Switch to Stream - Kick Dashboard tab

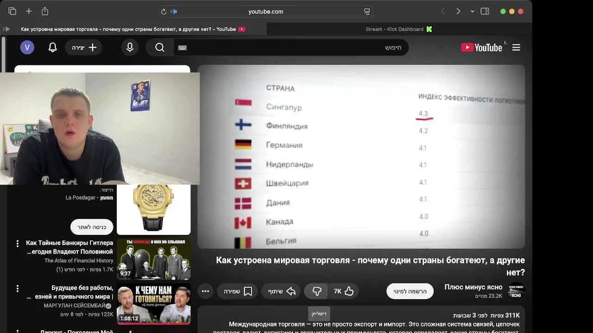[399, 29]
